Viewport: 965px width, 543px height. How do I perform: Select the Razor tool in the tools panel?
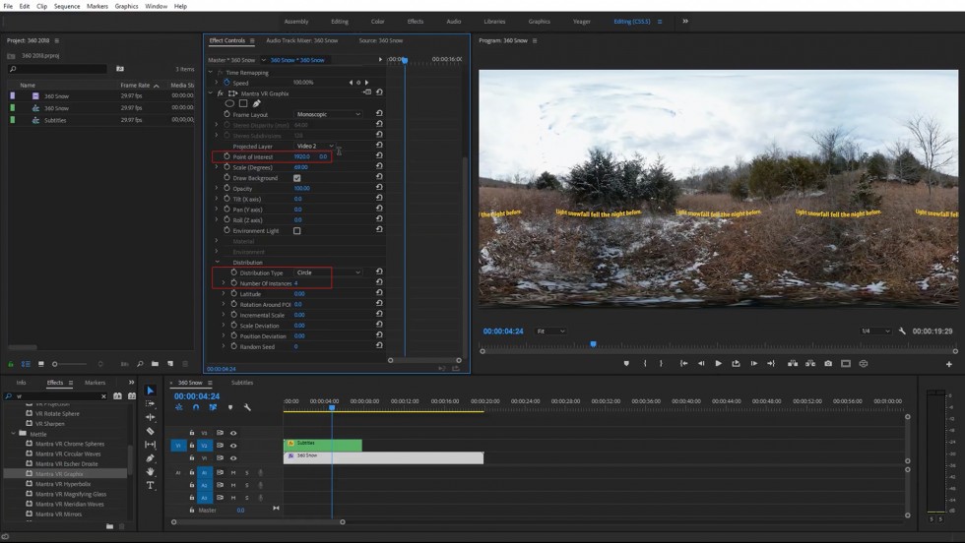tap(151, 431)
